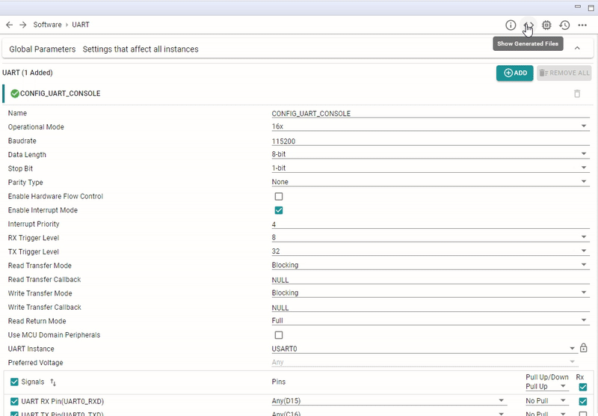Open the Parity Type dropdown
The width and height of the screenshot is (598, 416).
click(430, 183)
